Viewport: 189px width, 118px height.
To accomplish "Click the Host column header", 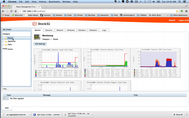I will [x=24, y=95].
